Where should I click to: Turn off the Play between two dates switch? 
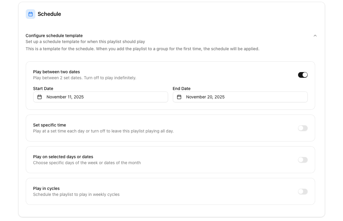pyautogui.click(x=303, y=75)
